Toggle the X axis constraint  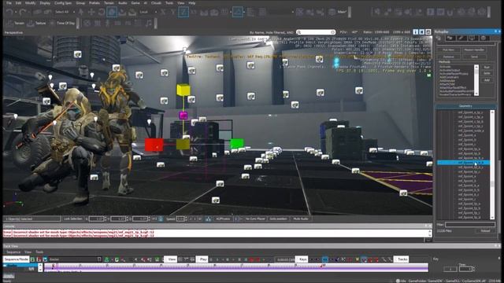coord(163,13)
